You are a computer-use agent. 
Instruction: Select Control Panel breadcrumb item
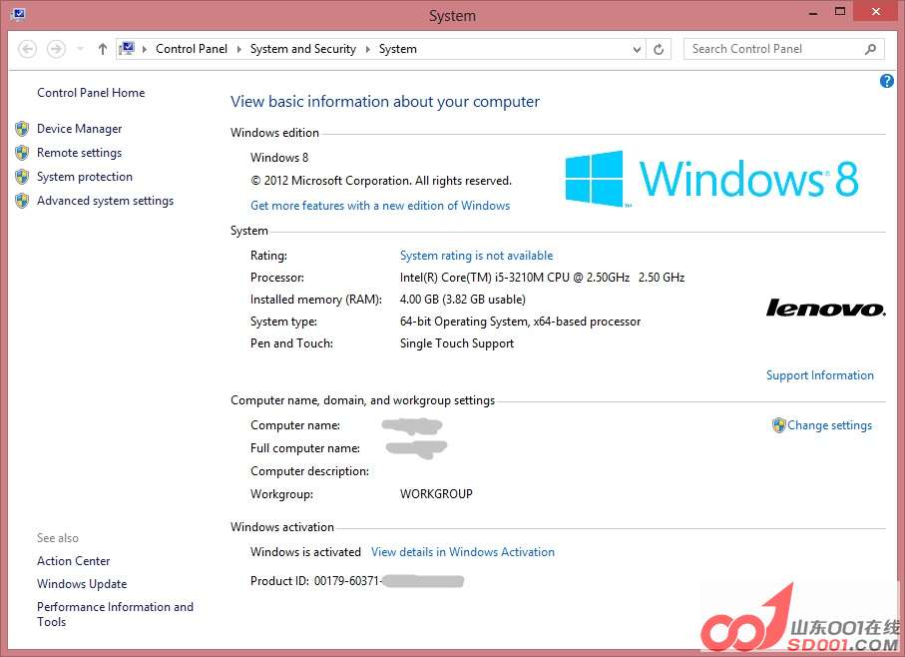tap(192, 49)
